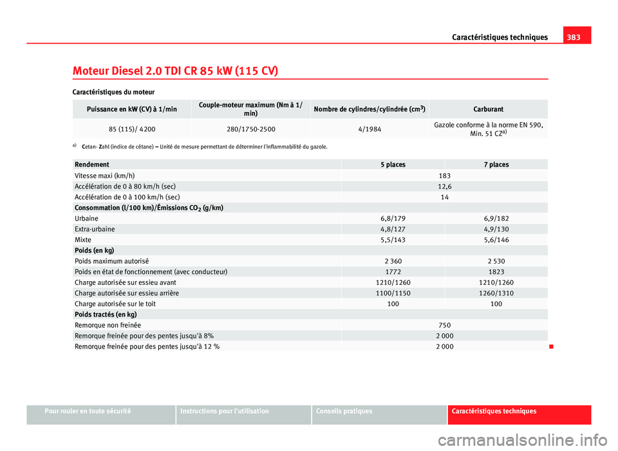
Task: Select the 750 trailer value
Action: 445,325
